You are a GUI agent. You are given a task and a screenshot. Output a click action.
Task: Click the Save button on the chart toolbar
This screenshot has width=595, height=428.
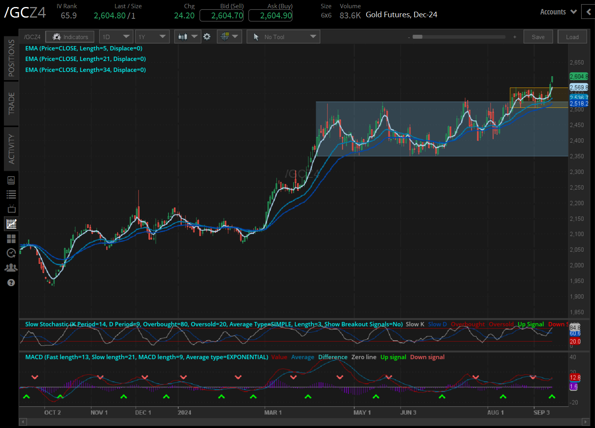tap(538, 36)
